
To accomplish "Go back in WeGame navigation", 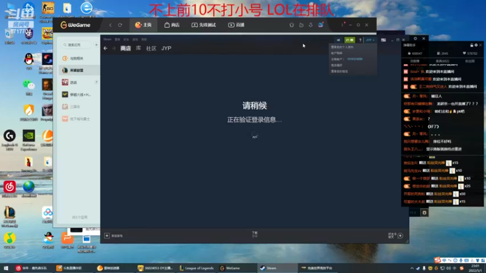I will pos(111,25).
